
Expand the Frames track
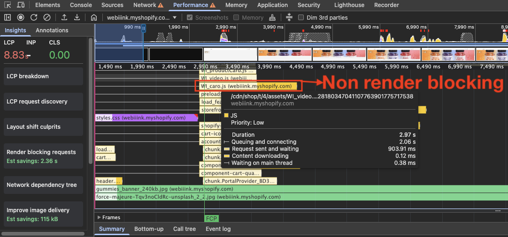coord(99,217)
